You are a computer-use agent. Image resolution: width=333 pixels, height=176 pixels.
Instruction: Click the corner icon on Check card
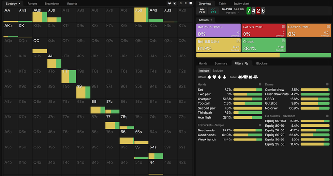tap(284, 41)
